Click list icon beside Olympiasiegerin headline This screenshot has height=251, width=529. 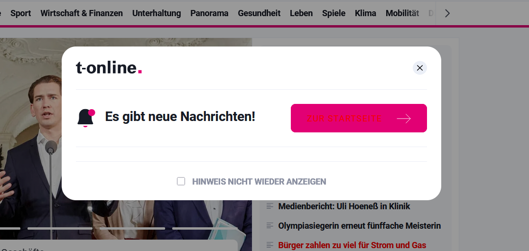click(x=269, y=225)
